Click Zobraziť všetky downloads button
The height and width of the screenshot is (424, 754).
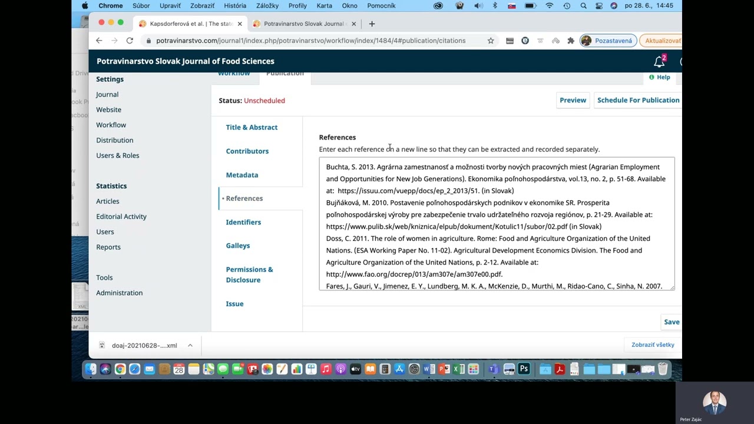pyautogui.click(x=653, y=345)
